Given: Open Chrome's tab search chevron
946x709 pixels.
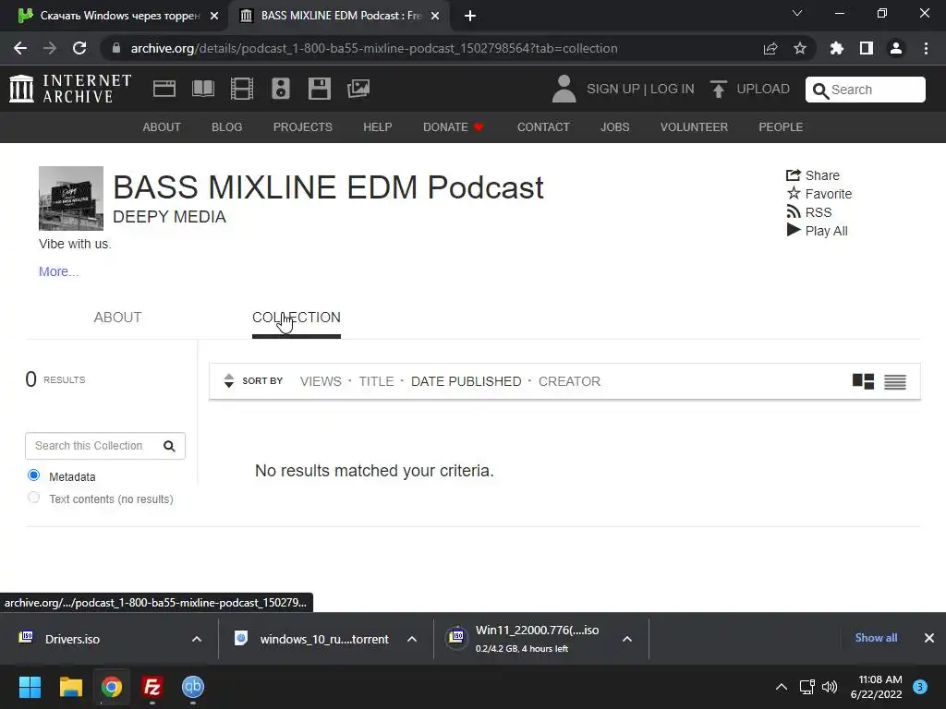Looking at the screenshot, I should coord(797,13).
